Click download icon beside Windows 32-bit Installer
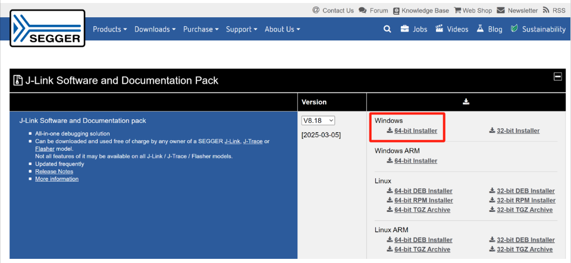This screenshot has width=571, height=263. (x=492, y=131)
